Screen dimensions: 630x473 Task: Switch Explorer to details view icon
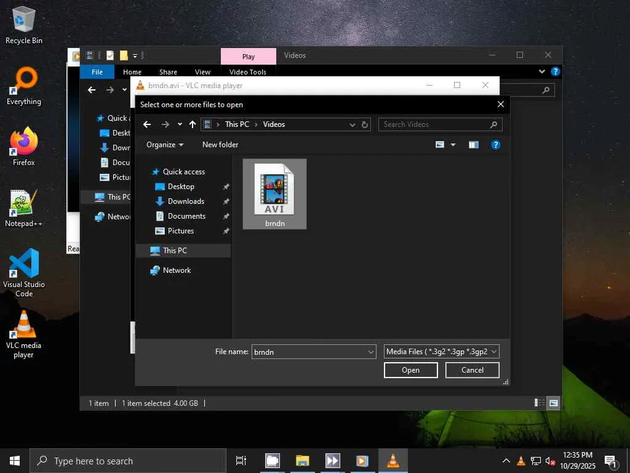click(539, 403)
